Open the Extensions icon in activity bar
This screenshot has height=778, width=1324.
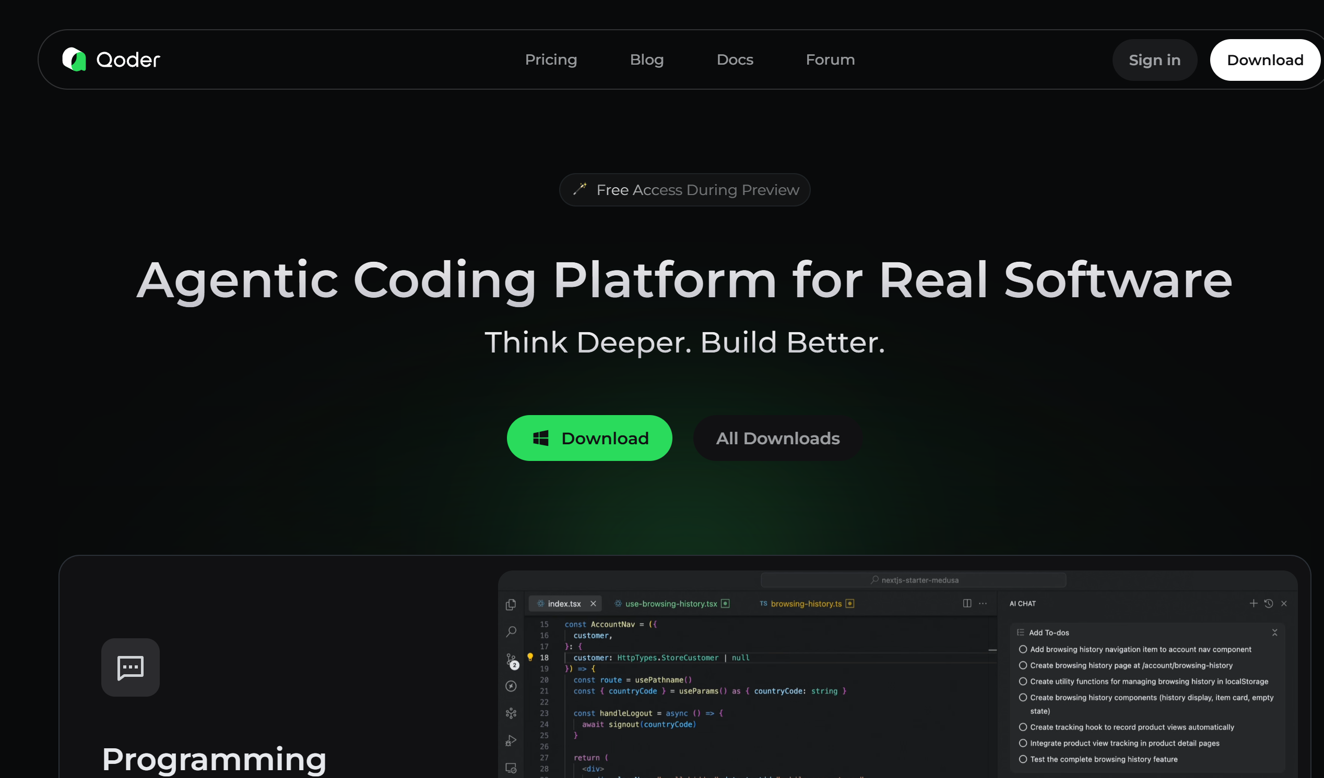(511, 713)
